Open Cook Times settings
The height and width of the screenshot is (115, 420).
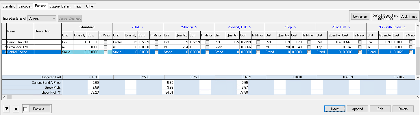pyautogui.click(x=409, y=16)
